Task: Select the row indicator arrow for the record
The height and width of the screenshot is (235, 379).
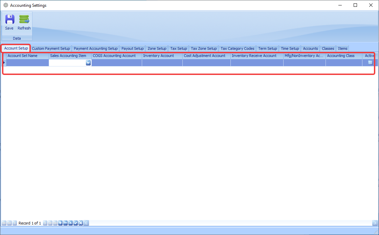Action: 4,63
